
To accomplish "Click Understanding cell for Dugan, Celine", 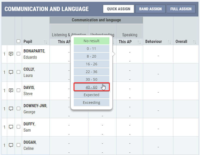I will click(102, 146).
